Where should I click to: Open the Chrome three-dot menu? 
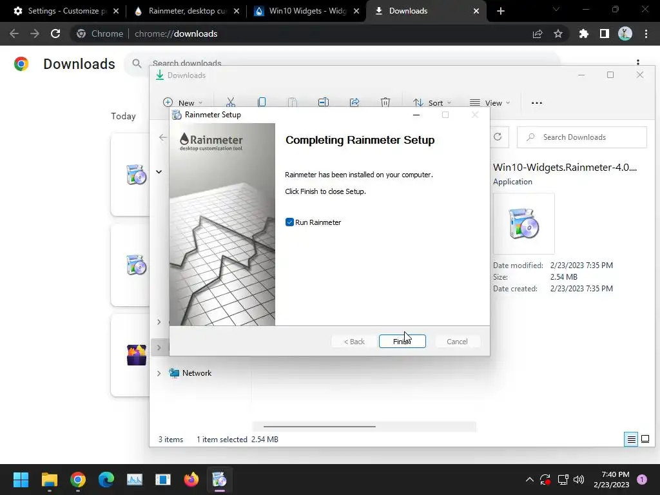tap(646, 34)
